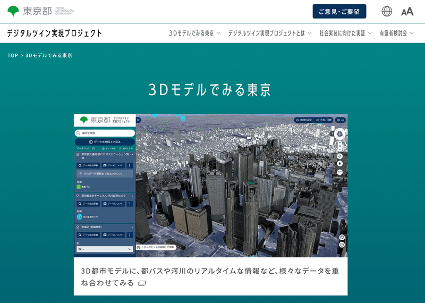425x303 pixels.
Task: Click 次のデータ更新まであと00:00:22 text
Action: tap(103, 174)
